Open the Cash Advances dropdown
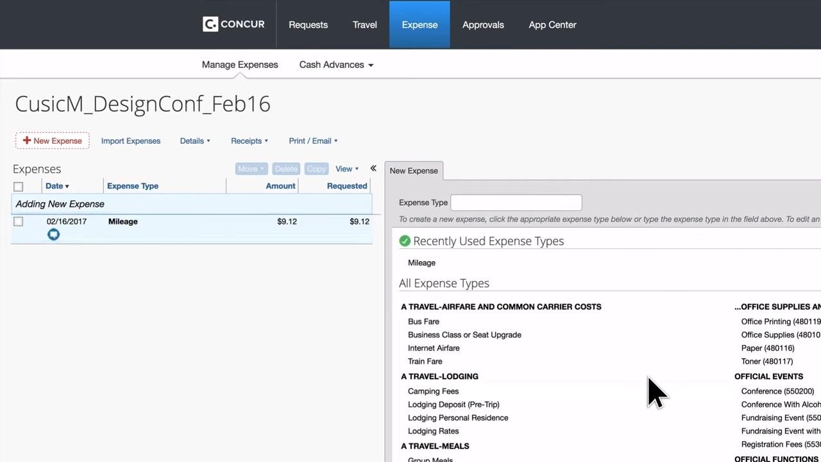This screenshot has width=821, height=462. [336, 65]
